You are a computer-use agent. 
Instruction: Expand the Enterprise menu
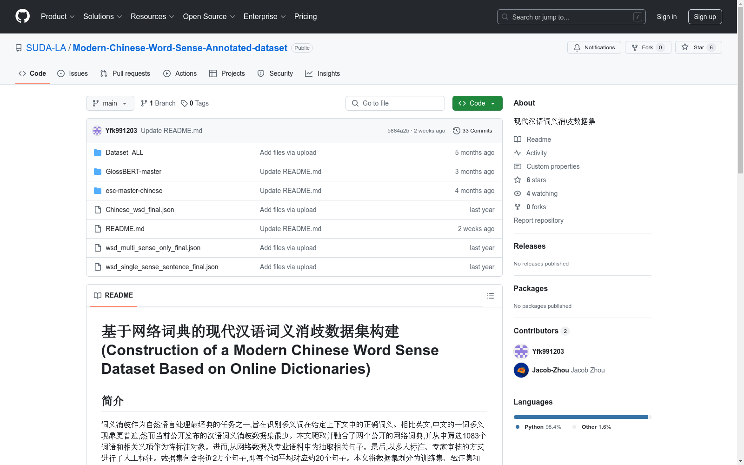coord(265,16)
